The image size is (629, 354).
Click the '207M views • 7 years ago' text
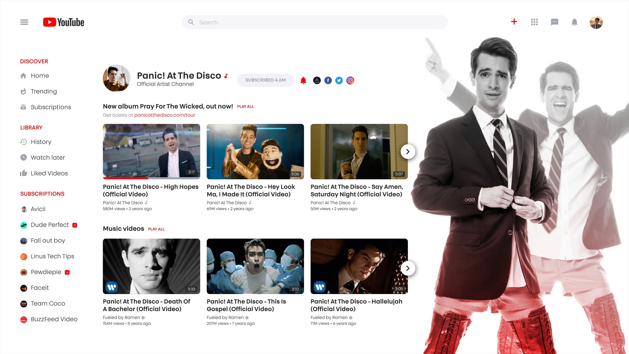tap(231, 324)
